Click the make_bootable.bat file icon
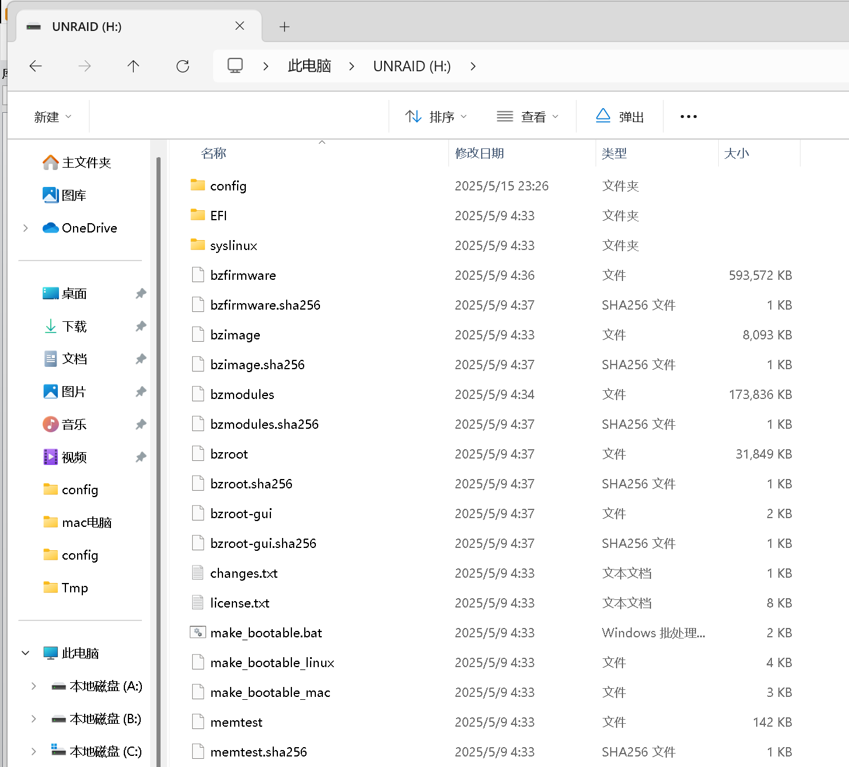 click(198, 633)
